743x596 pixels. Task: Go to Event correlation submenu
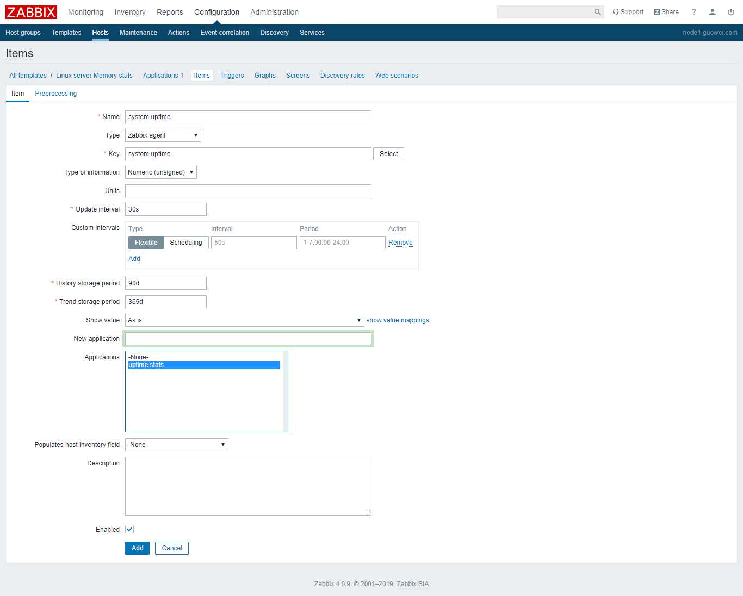[225, 33]
